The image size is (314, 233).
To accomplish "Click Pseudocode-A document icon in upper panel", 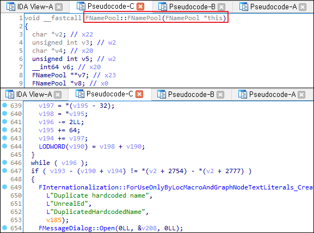I will 244,7.
